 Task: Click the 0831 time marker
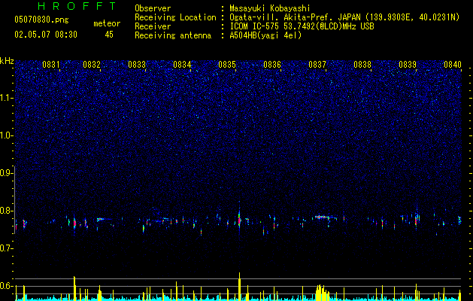pyautogui.click(x=51, y=65)
